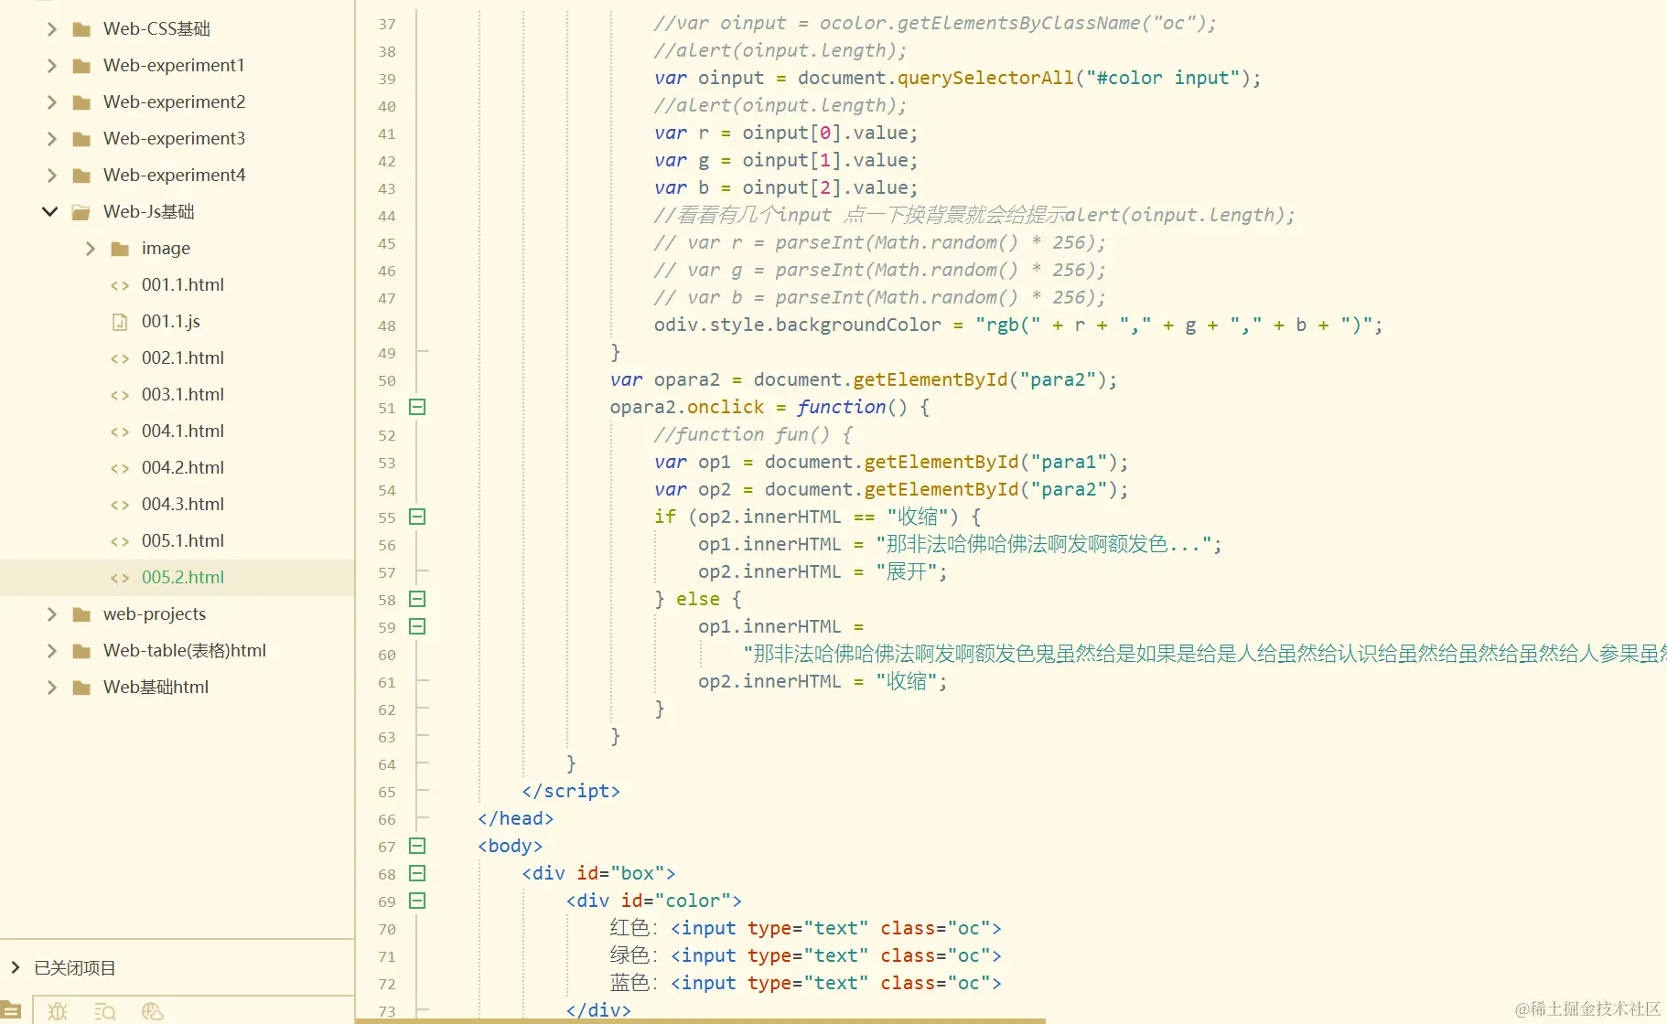Screen dimensions: 1667x1024
Task: Click 红色 input tag on line 70
Action: pyautogui.click(x=836, y=928)
